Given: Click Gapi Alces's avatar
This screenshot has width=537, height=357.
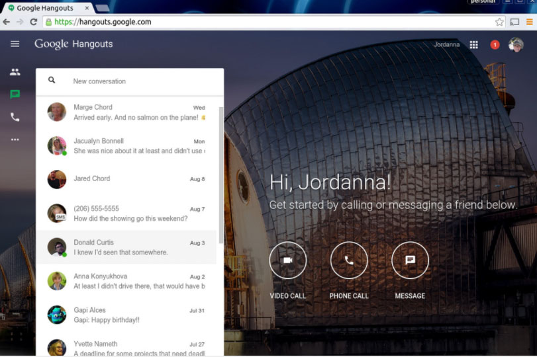Looking at the screenshot, I should point(57,315).
